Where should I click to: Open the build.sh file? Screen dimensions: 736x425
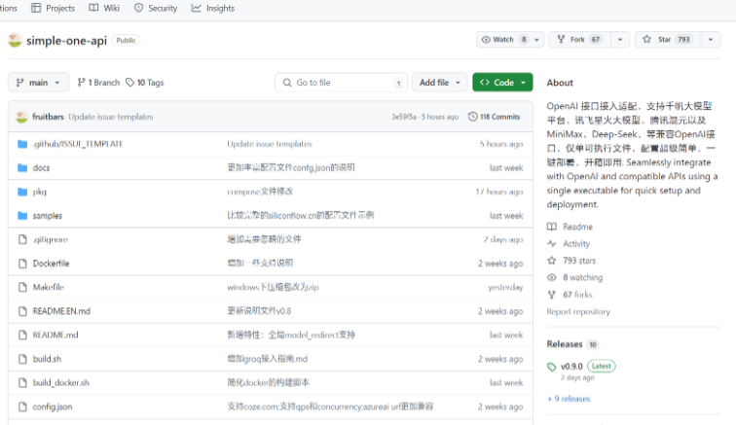pos(47,359)
